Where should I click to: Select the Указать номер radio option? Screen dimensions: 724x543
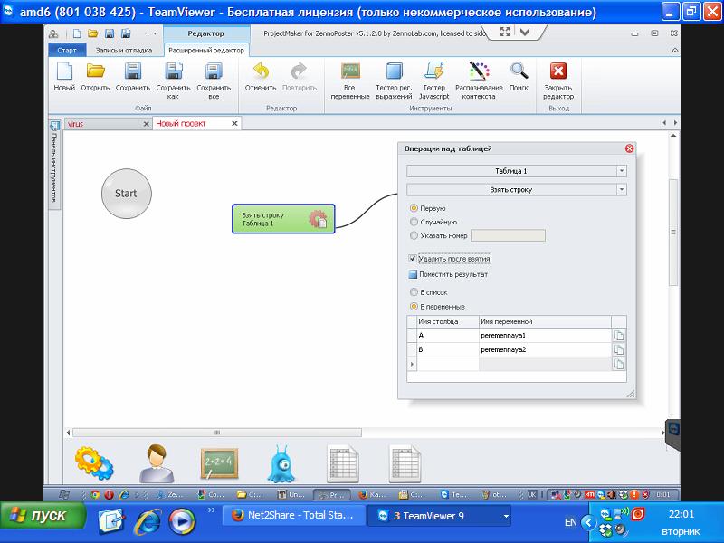click(414, 235)
